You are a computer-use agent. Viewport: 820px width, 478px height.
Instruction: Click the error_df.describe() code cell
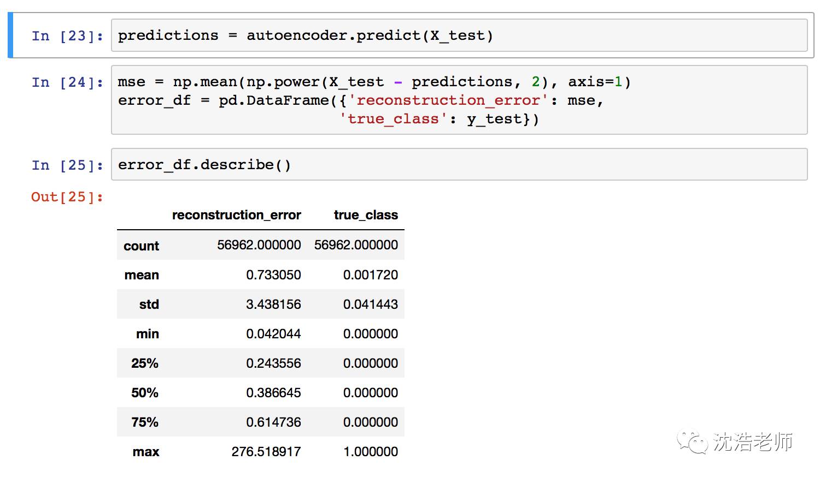tap(458, 165)
